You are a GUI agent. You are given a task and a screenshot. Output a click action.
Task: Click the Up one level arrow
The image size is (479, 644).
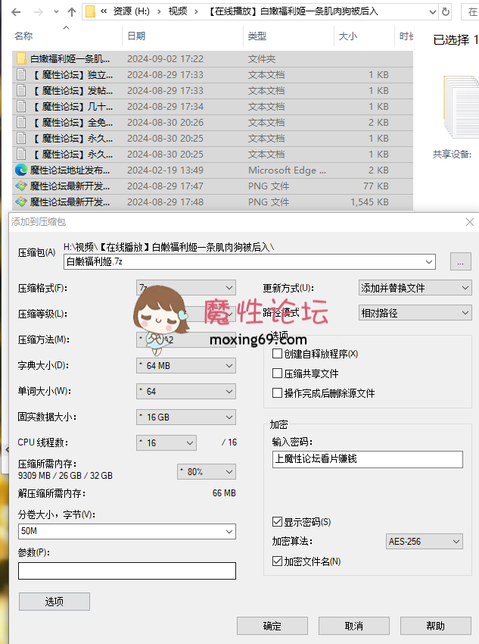(x=72, y=11)
